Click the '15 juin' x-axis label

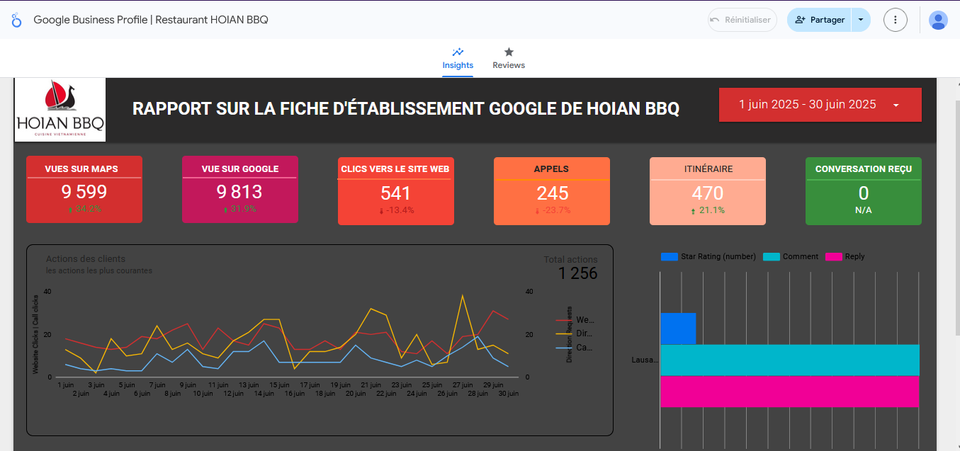point(278,385)
